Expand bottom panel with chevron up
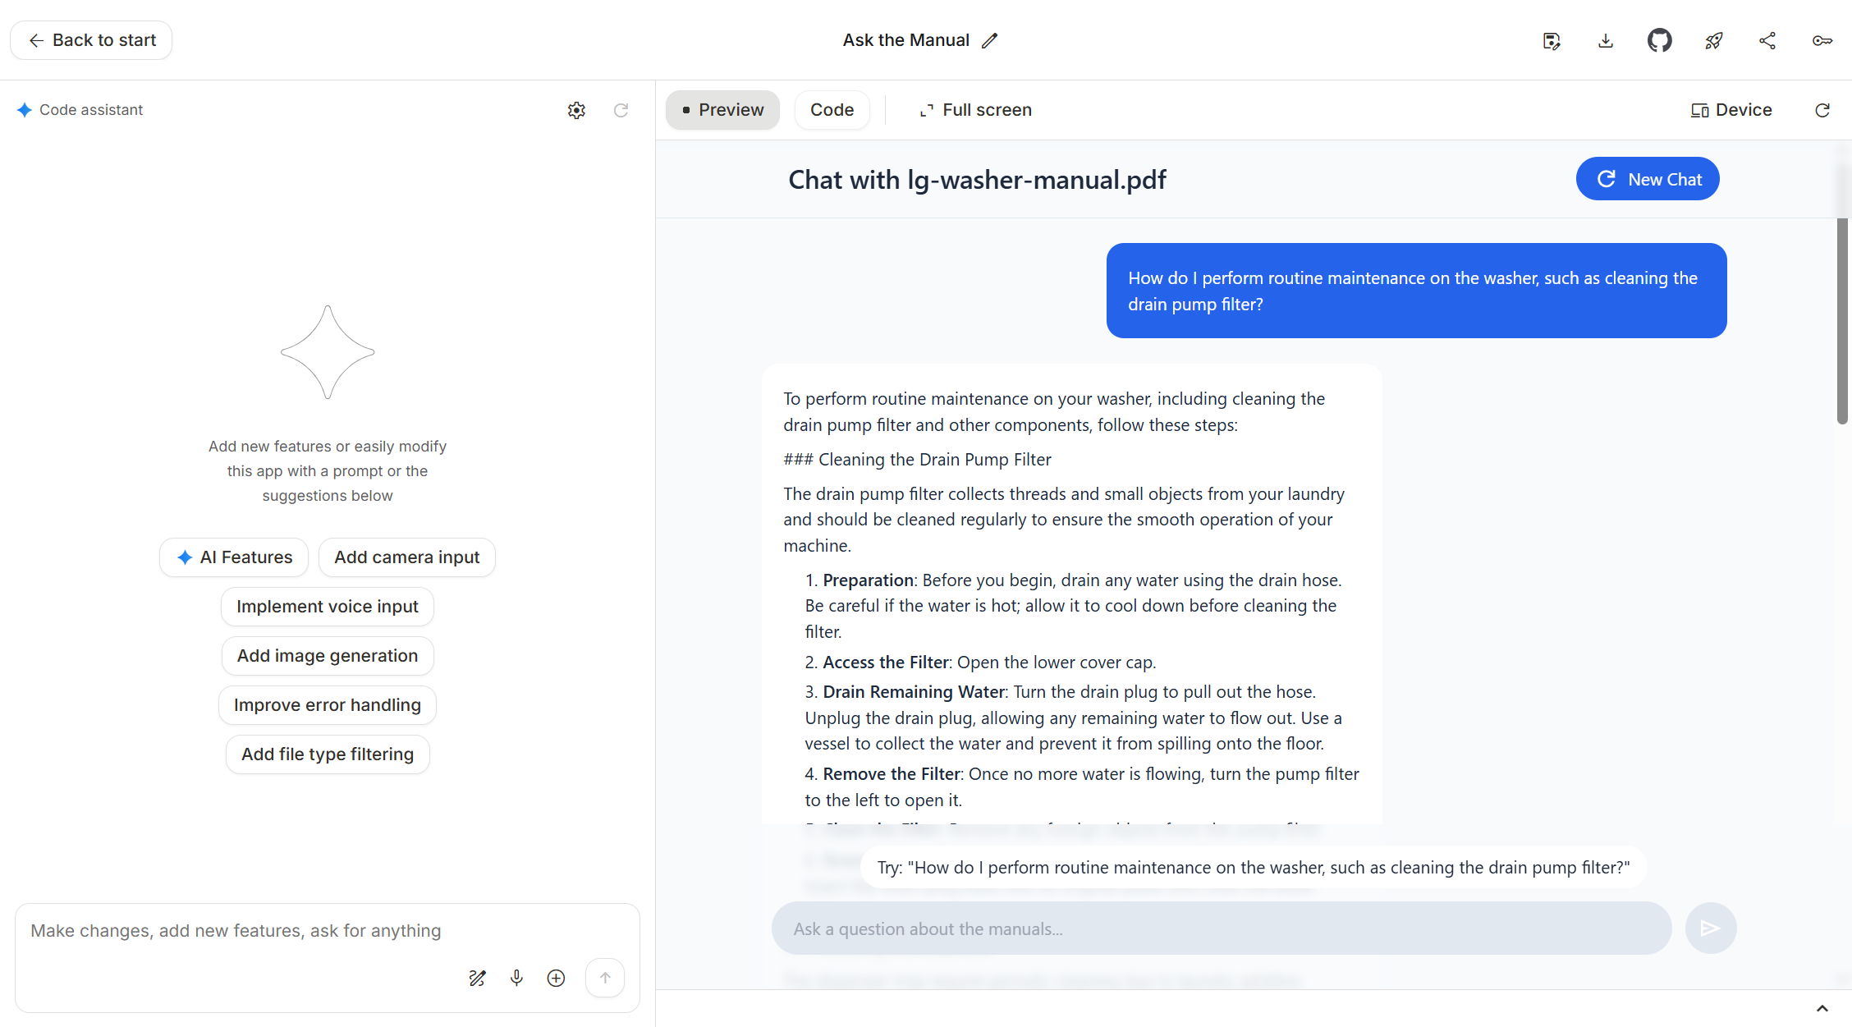The width and height of the screenshot is (1852, 1027). point(1822,1008)
